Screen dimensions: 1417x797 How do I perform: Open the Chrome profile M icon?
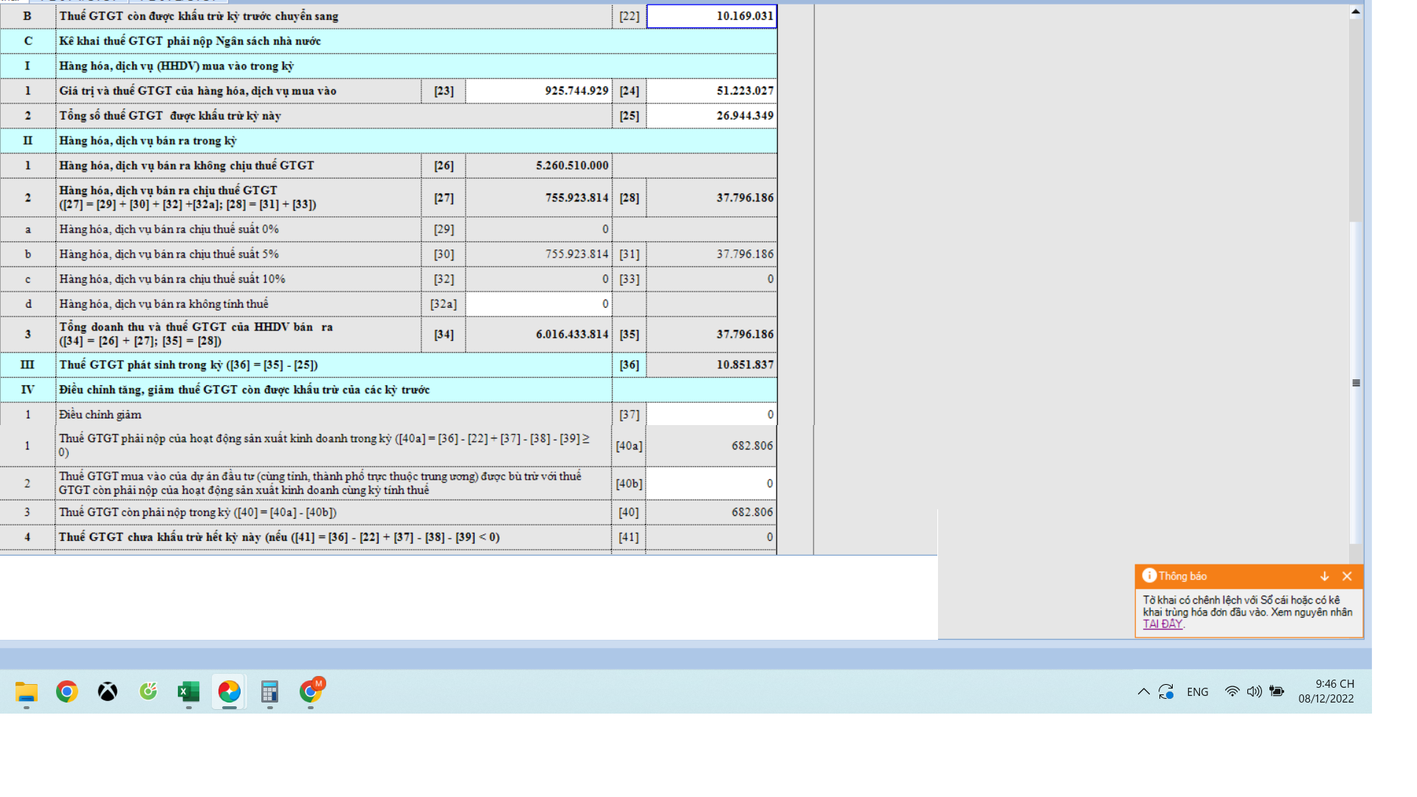(x=311, y=691)
